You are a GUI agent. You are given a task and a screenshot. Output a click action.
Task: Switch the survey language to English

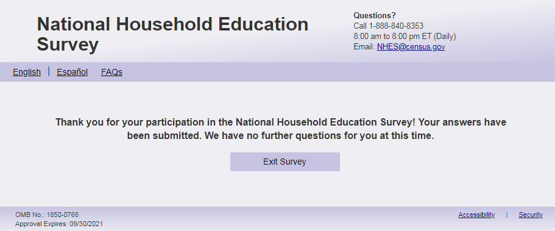tap(27, 72)
